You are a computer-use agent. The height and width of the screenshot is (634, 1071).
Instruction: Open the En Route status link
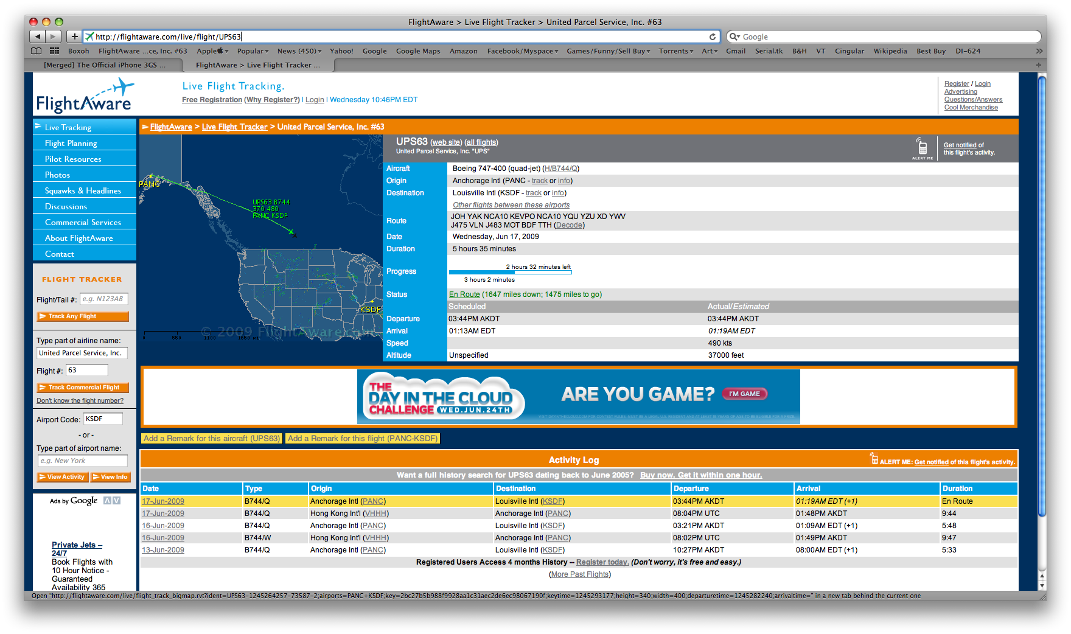click(x=464, y=294)
